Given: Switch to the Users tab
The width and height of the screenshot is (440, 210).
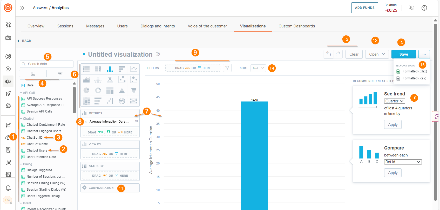Looking at the screenshot, I should point(123,26).
